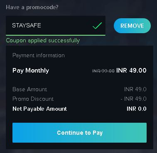Image resolution: width=157 pixels, height=153 pixels.
Task: Click the Have a promocode? heading
Action: point(32,7)
